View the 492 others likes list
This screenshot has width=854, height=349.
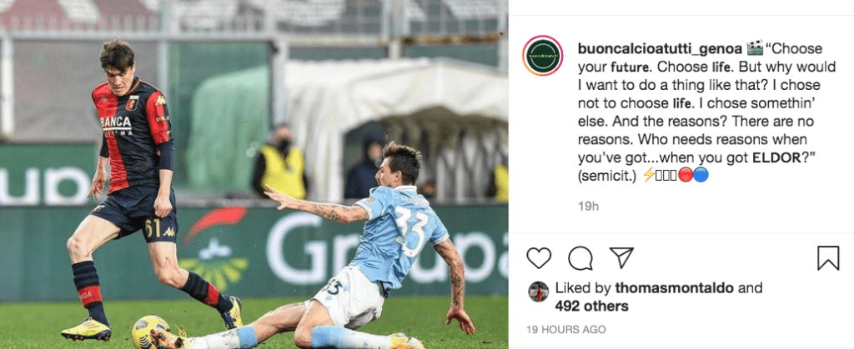591,307
